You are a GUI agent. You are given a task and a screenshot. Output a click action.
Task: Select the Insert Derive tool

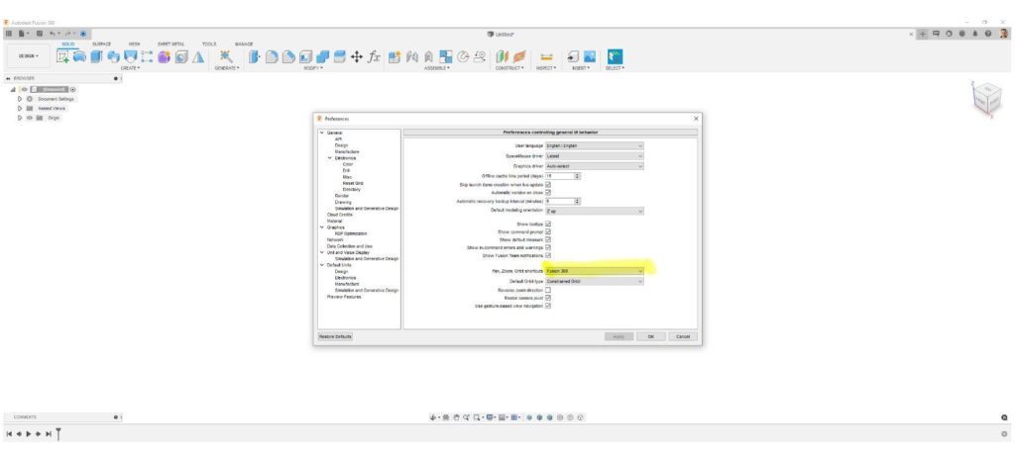point(574,56)
